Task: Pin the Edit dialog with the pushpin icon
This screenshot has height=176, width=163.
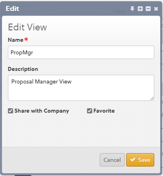Action: pos(132,9)
